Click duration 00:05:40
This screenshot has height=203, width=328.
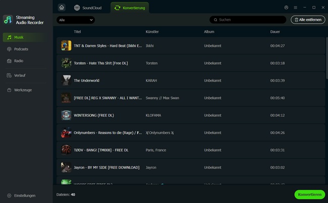(278, 98)
